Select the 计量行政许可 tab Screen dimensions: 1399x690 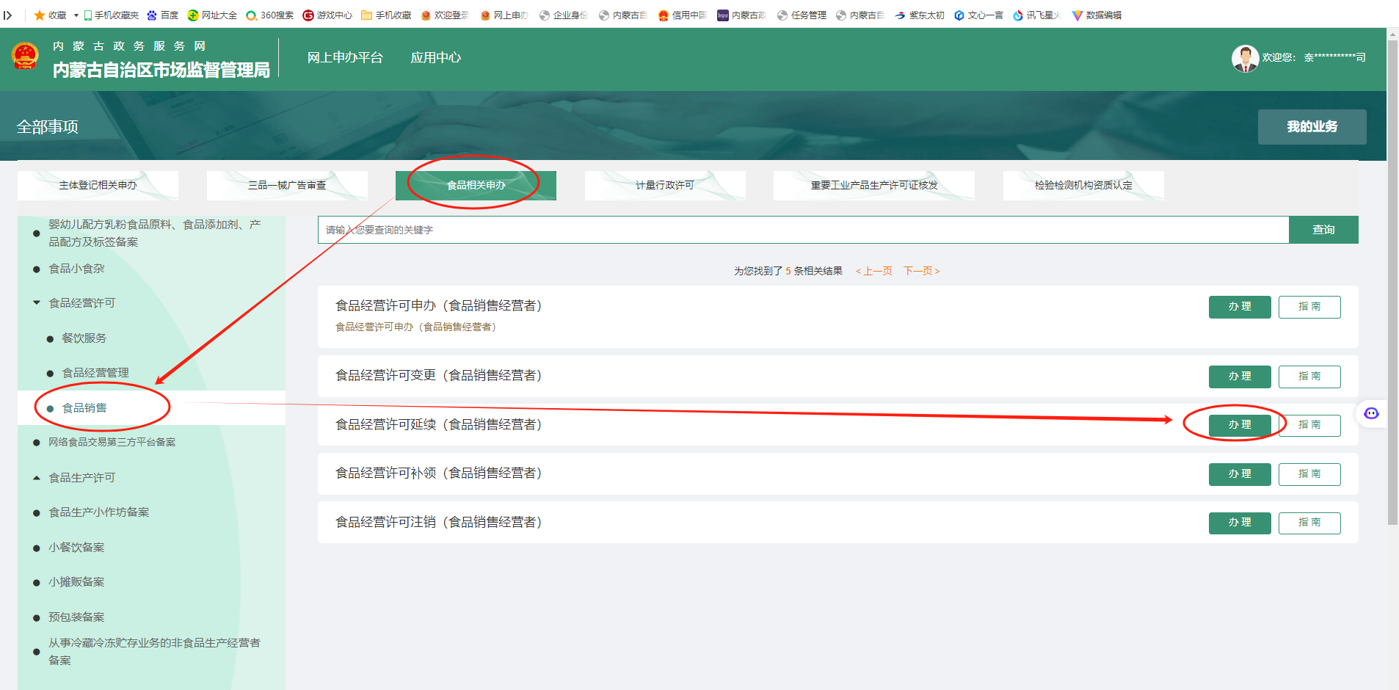coord(664,185)
